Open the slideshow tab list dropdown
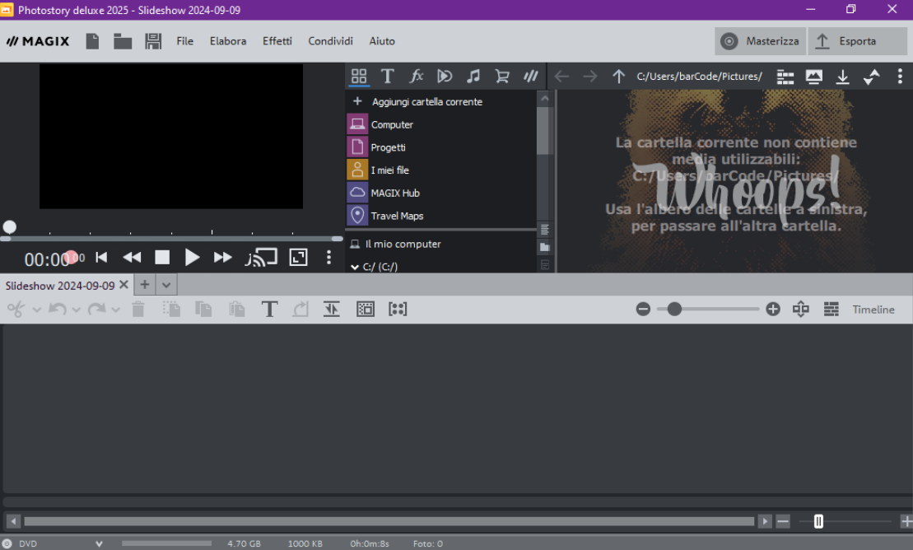The height and width of the screenshot is (550, 913). coord(166,285)
